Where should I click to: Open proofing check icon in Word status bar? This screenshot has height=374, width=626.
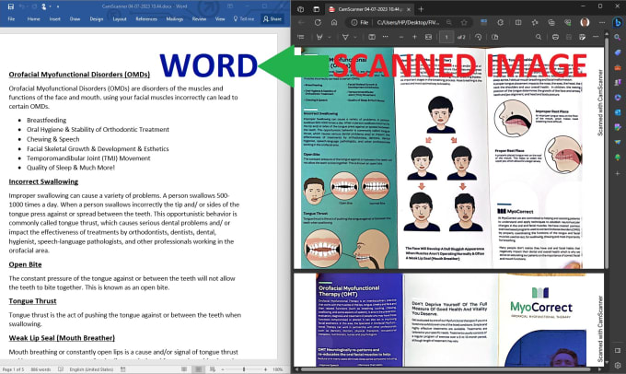coord(61,369)
